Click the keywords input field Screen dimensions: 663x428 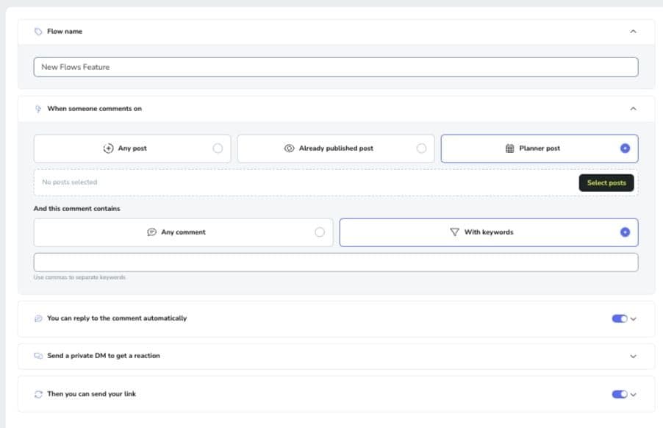336,263
